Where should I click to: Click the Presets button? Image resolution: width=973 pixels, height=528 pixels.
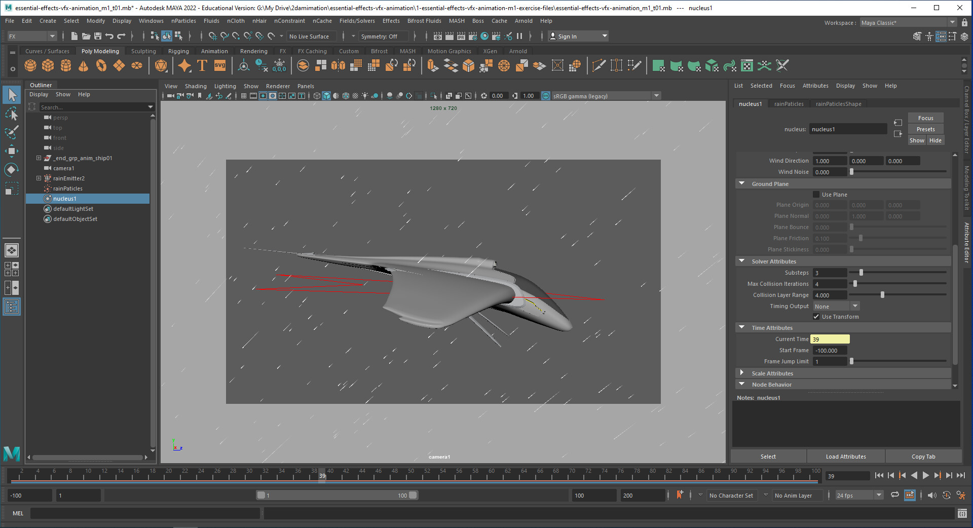click(x=925, y=129)
